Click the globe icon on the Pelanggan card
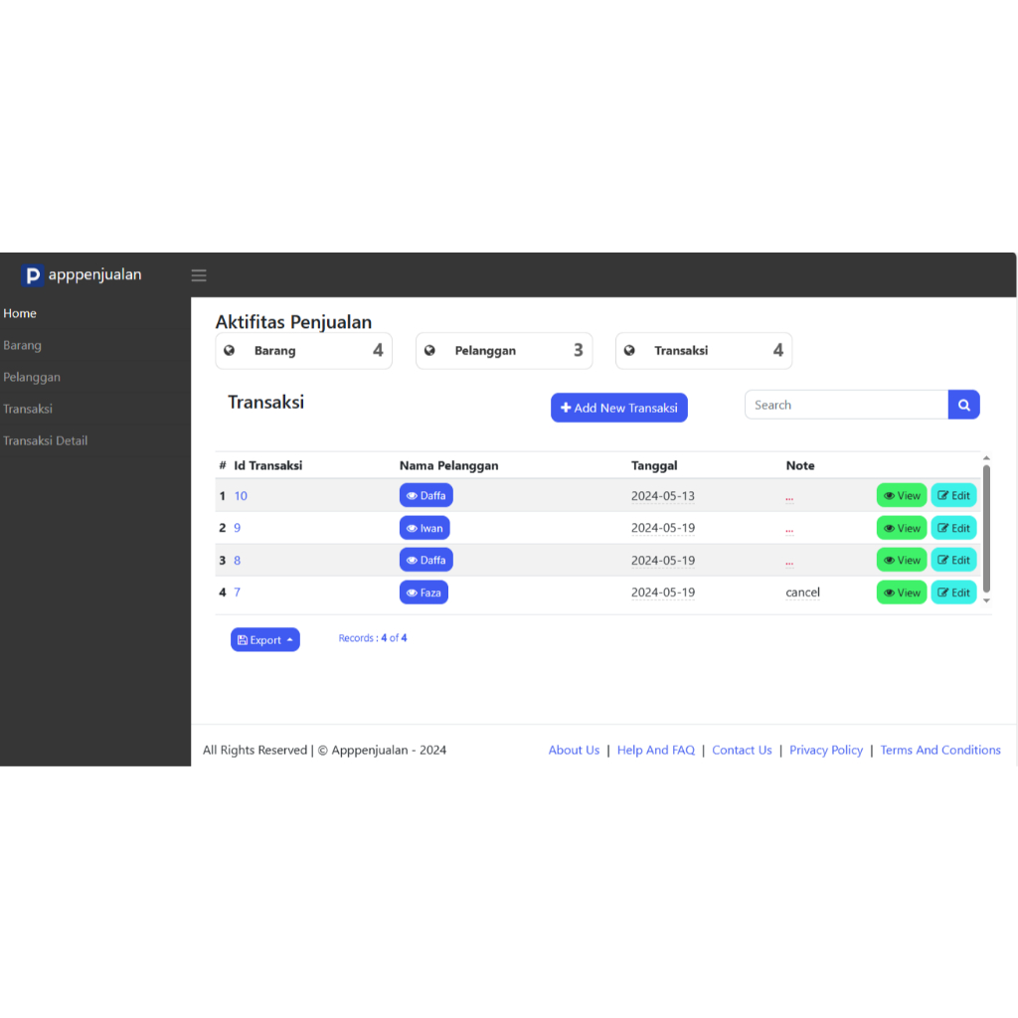This screenshot has width=1018, height=1018. pyautogui.click(x=429, y=350)
